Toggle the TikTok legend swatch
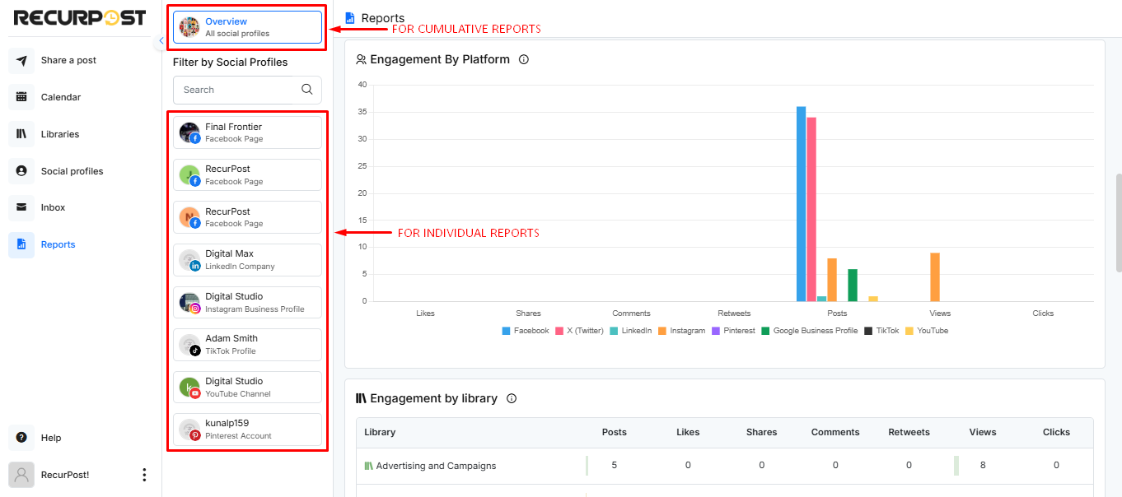The image size is (1122, 497). coord(868,331)
